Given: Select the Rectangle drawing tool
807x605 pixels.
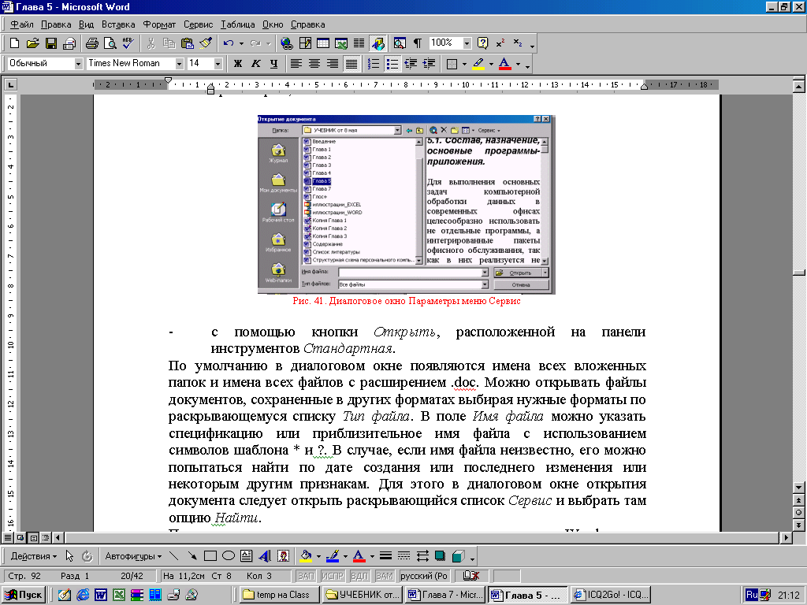Looking at the screenshot, I should [210, 555].
